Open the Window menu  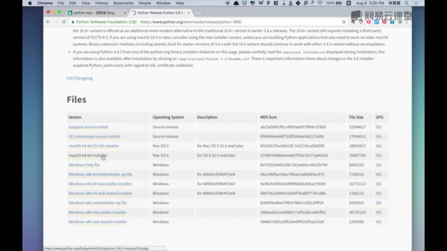pos(163,3)
